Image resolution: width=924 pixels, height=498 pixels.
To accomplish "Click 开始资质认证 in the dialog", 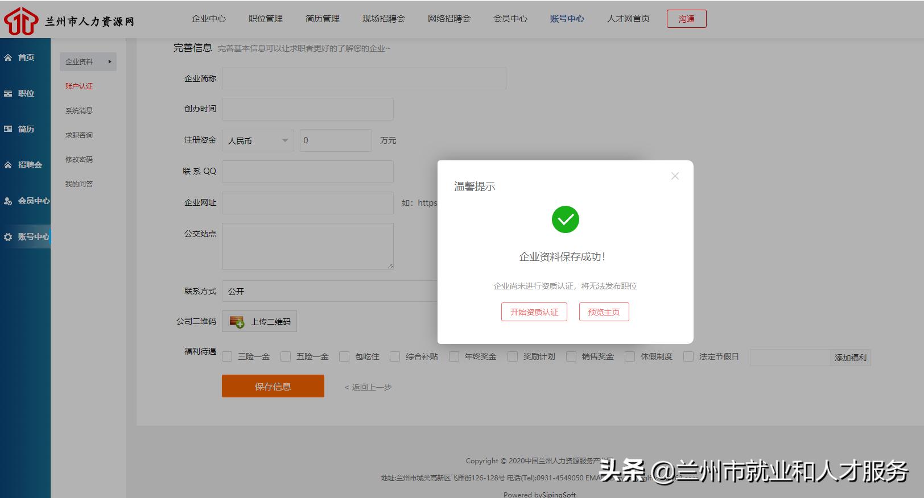I will pyautogui.click(x=534, y=312).
